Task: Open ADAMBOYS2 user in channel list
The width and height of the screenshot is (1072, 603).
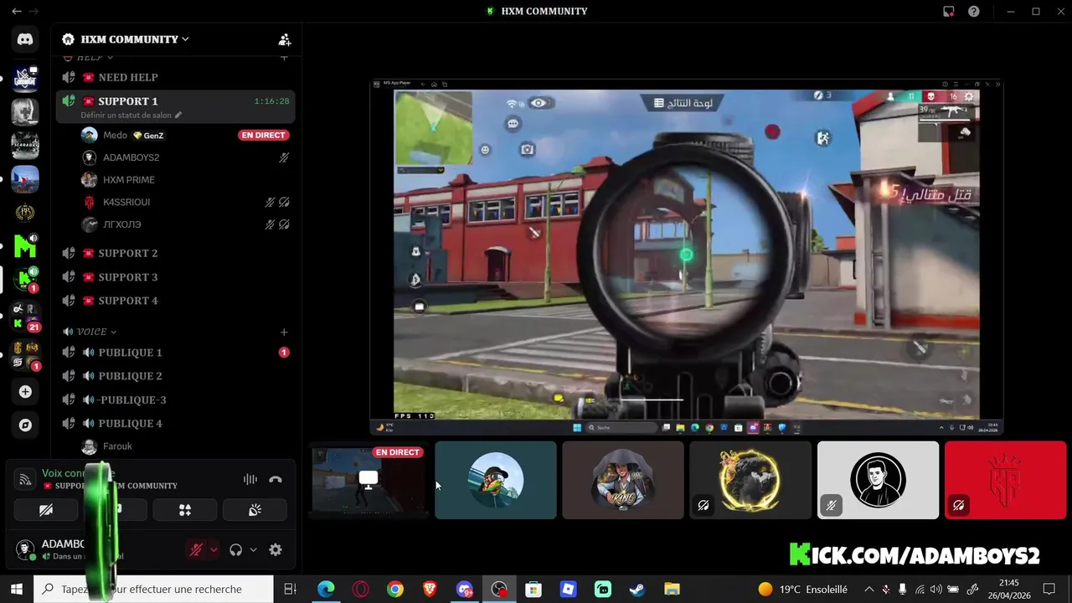Action: point(184,157)
